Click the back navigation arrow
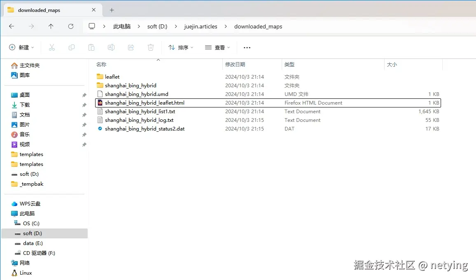 click(x=12, y=26)
